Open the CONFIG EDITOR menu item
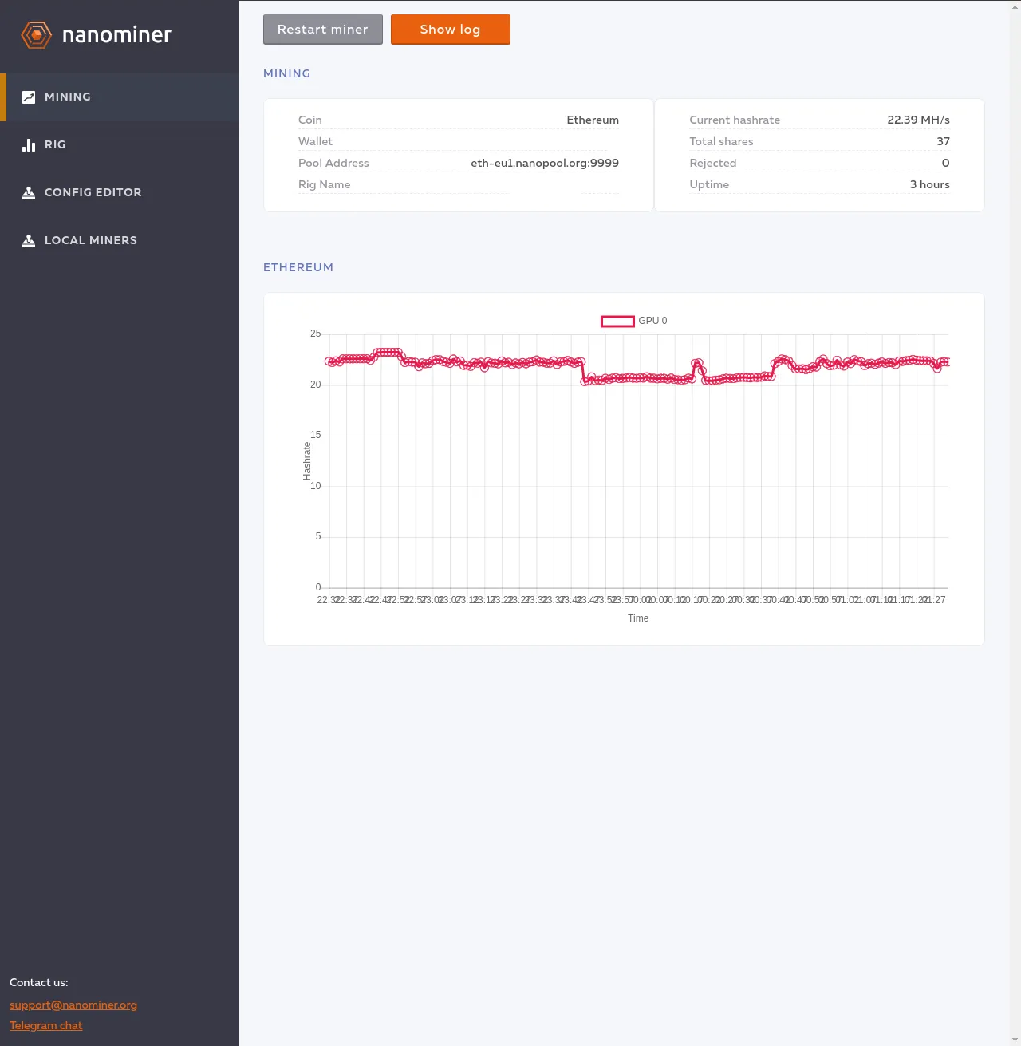The height and width of the screenshot is (1046, 1021). pyautogui.click(x=120, y=193)
